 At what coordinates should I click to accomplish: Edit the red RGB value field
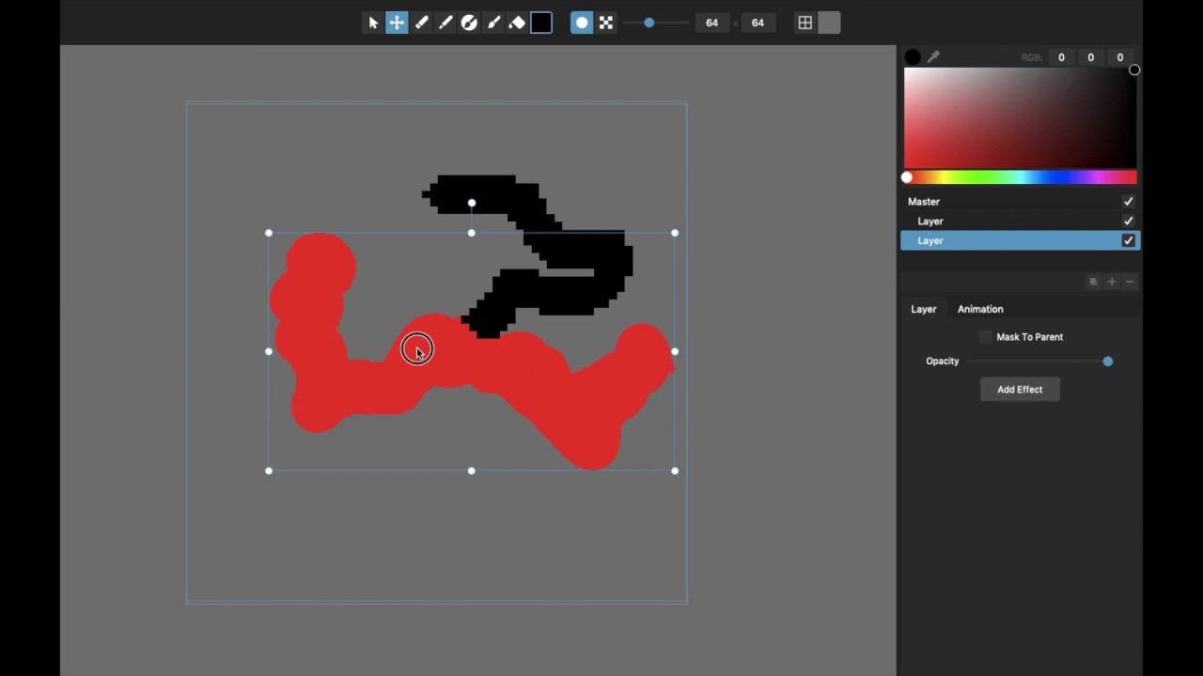point(1061,57)
